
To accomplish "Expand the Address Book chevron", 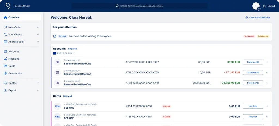I will coord(38,42).
